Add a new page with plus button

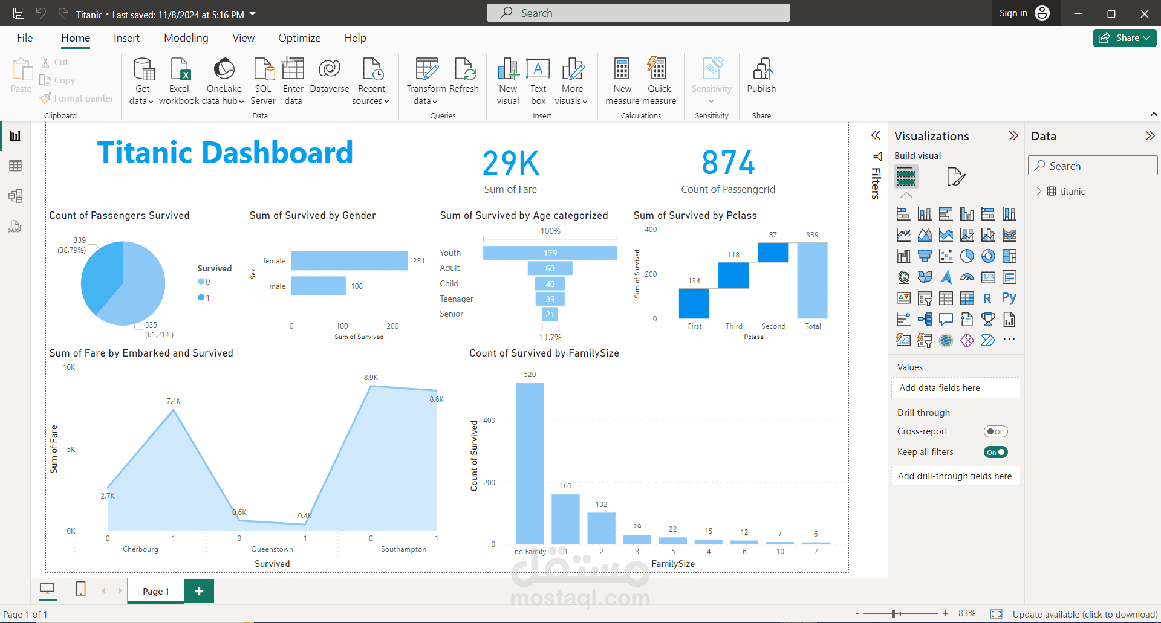point(199,591)
